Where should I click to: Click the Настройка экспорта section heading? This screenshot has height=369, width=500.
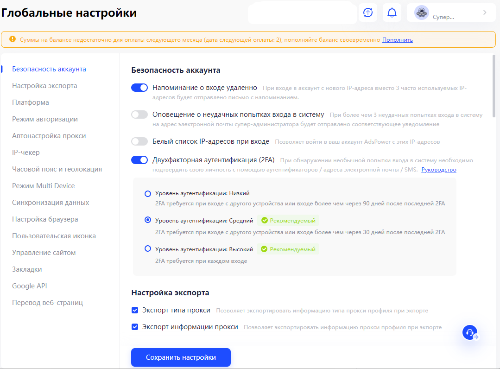coord(170,293)
